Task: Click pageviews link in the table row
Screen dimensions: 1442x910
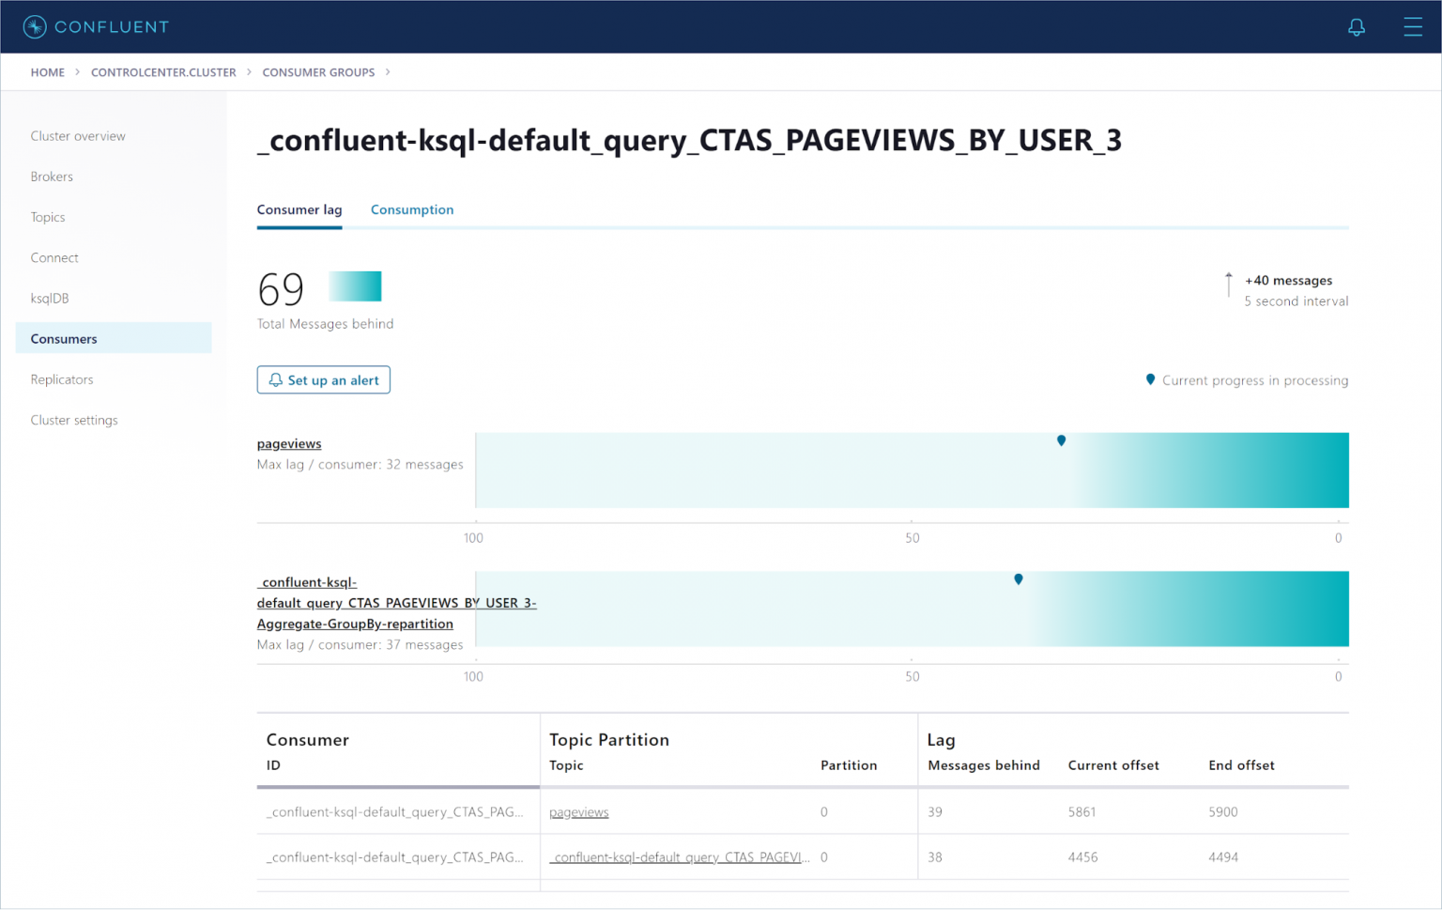Action: tap(578, 812)
